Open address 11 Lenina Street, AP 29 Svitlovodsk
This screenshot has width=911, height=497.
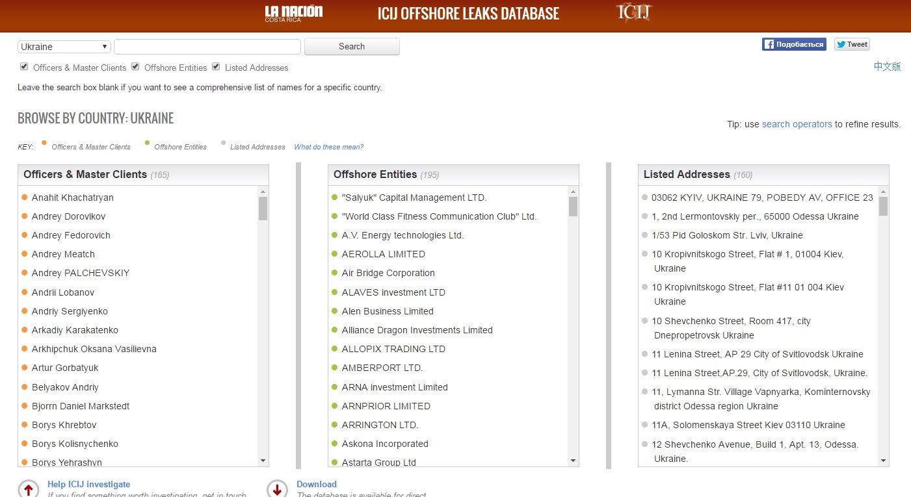(x=758, y=354)
